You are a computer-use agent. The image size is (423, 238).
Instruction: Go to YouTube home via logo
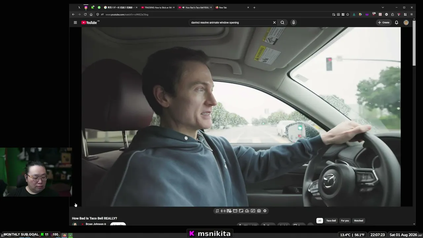pyautogui.click(x=89, y=22)
